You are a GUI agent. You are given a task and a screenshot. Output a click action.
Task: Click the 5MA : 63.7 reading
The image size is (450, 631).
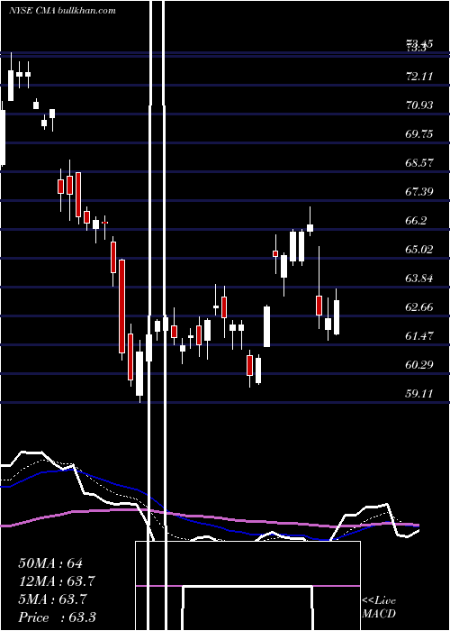[x=52, y=599]
